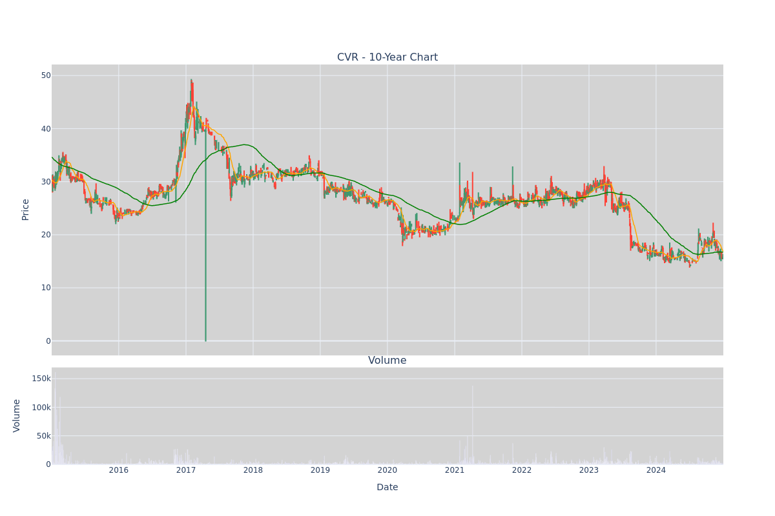Click the 'Date' x-axis label

pyautogui.click(x=387, y=487)
